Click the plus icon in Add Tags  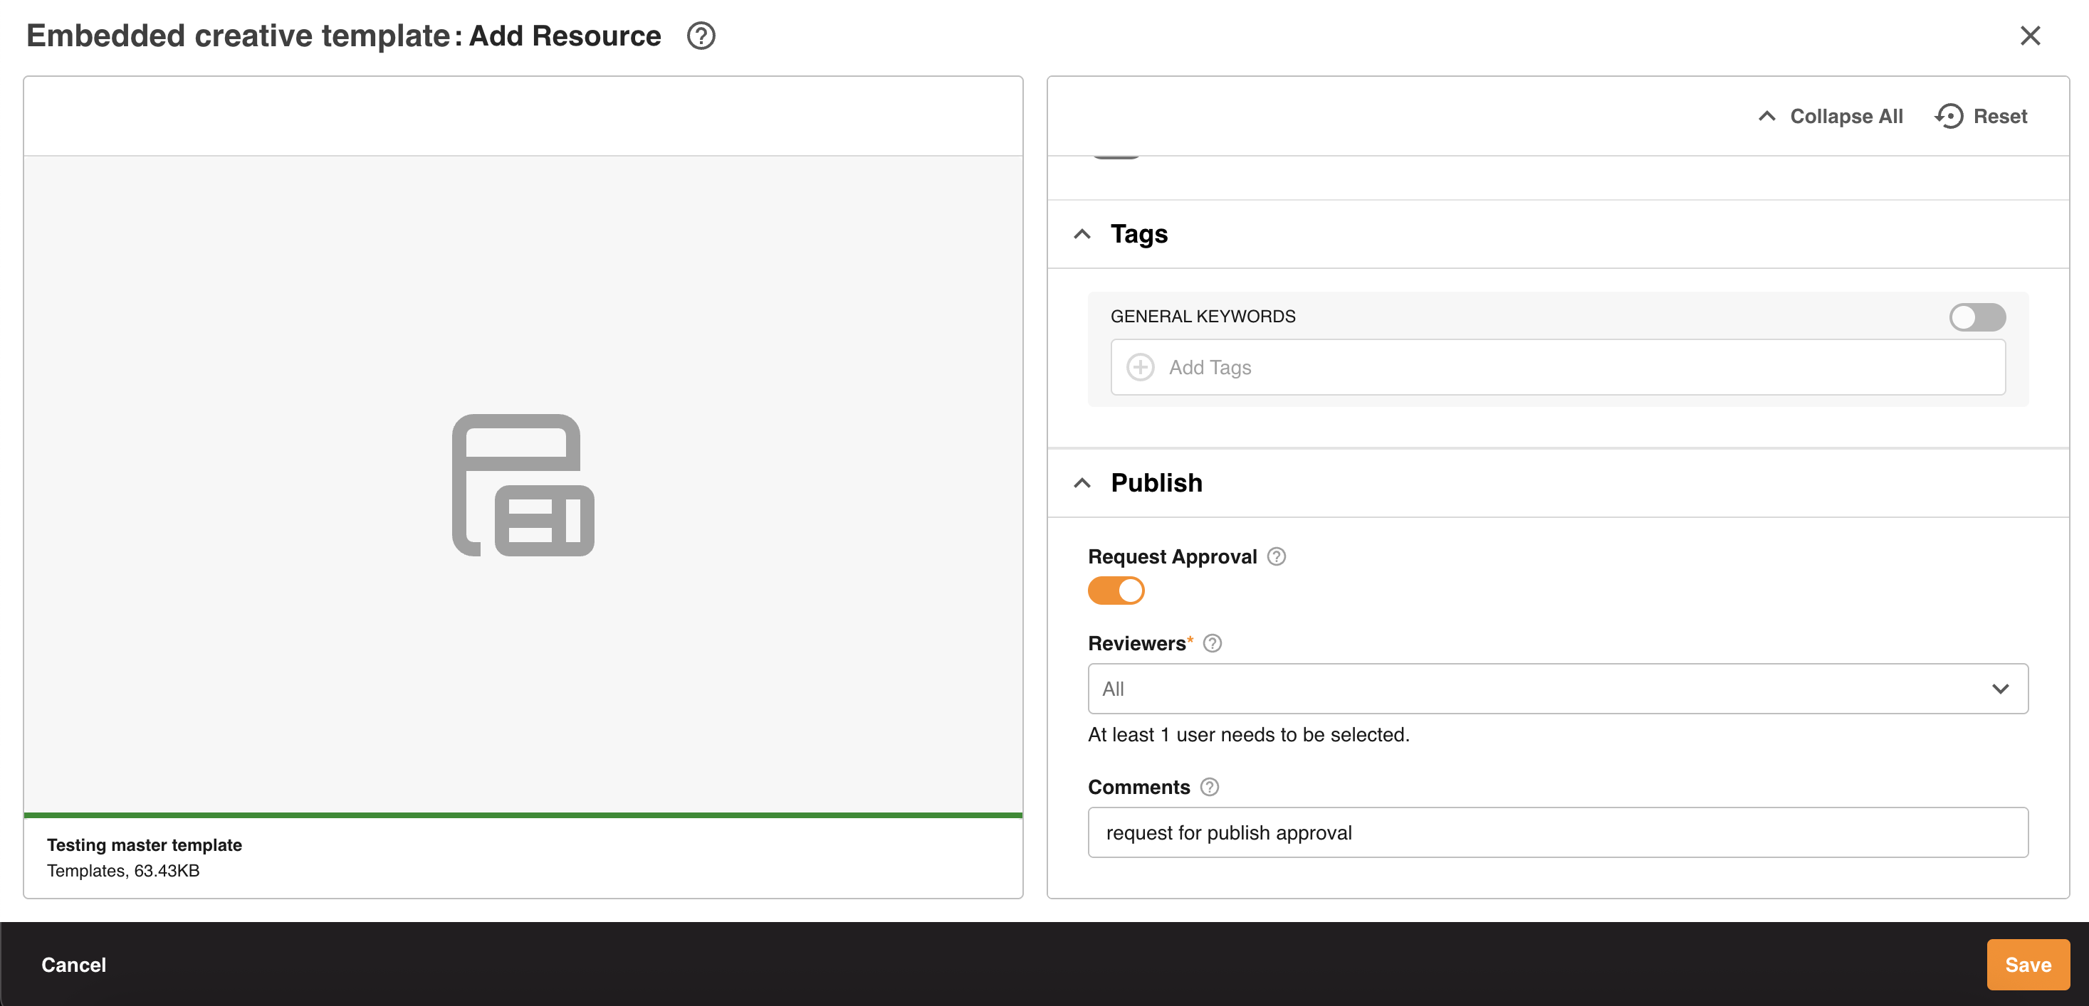pyautogui.click(x=1140, y=367)
